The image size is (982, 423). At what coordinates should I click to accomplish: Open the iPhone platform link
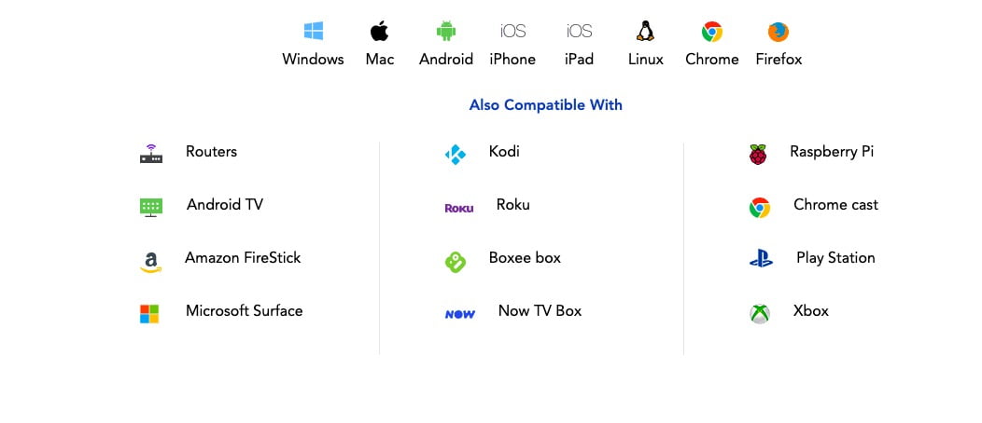pos(512,59)
